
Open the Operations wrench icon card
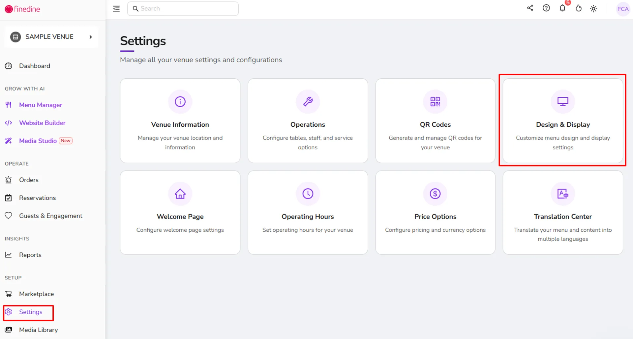coord(308,120)
